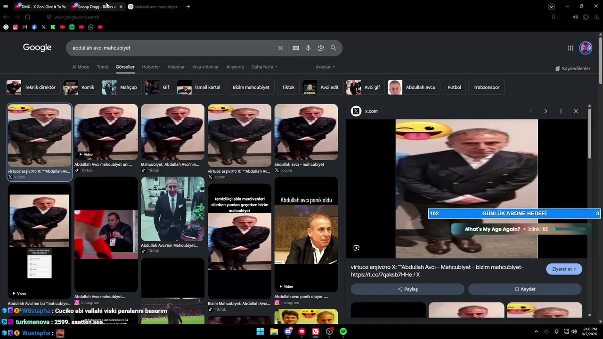603x339 pixels.
Task: Click the www.google.com/search address bar
Action: (x=76, y=17)
